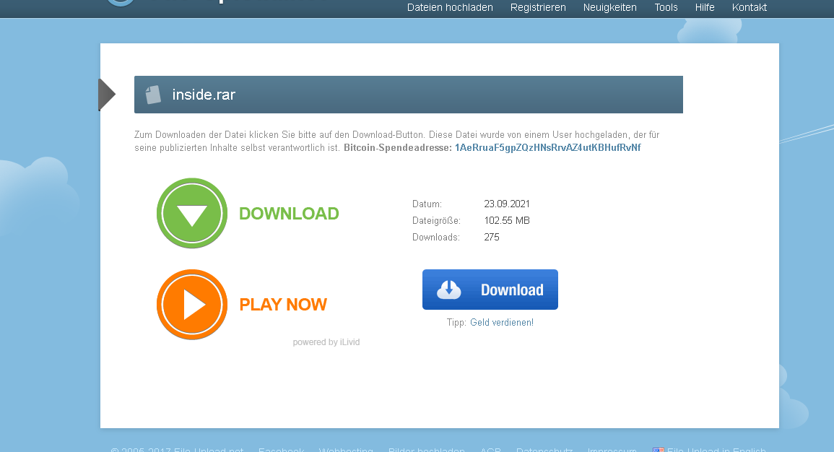Click the Bitcoin-Spendeadresse: label
The width and height of the screenshot is (834, 452).
pyautogui.click(x=397, y=147)
